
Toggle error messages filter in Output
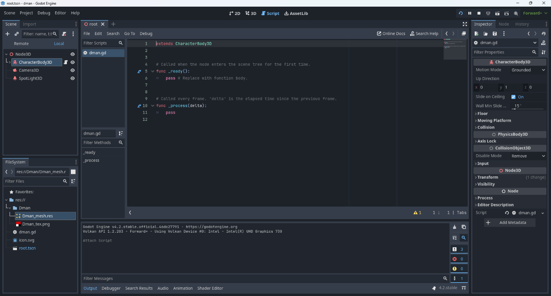click(x=459, y=259)
